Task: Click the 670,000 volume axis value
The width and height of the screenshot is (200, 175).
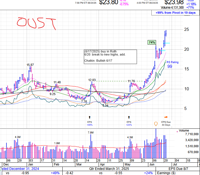Action: [x=193, y=152]
